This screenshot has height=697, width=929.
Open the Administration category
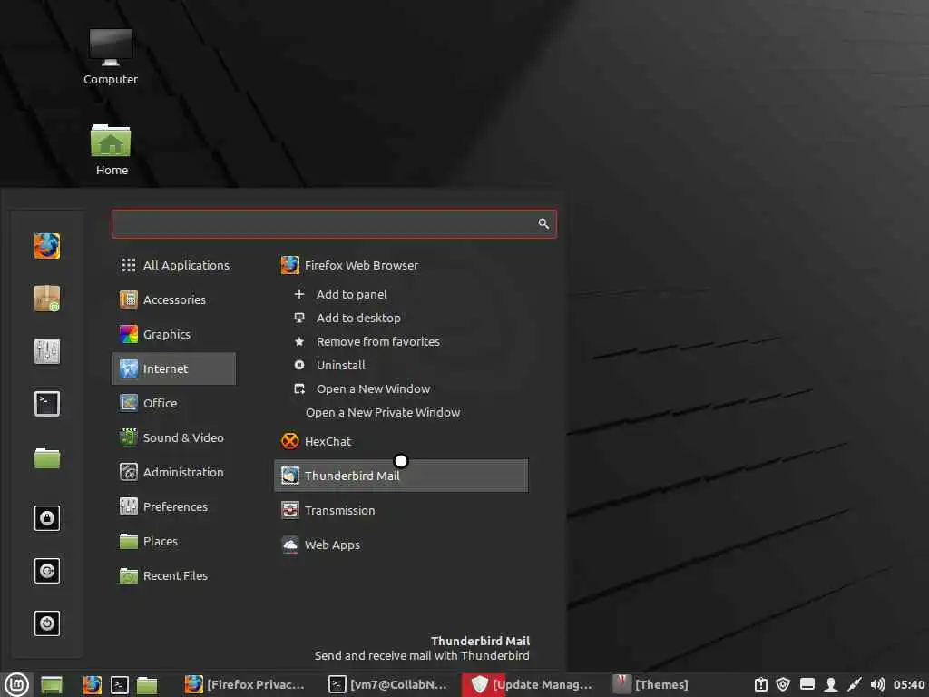174,472
